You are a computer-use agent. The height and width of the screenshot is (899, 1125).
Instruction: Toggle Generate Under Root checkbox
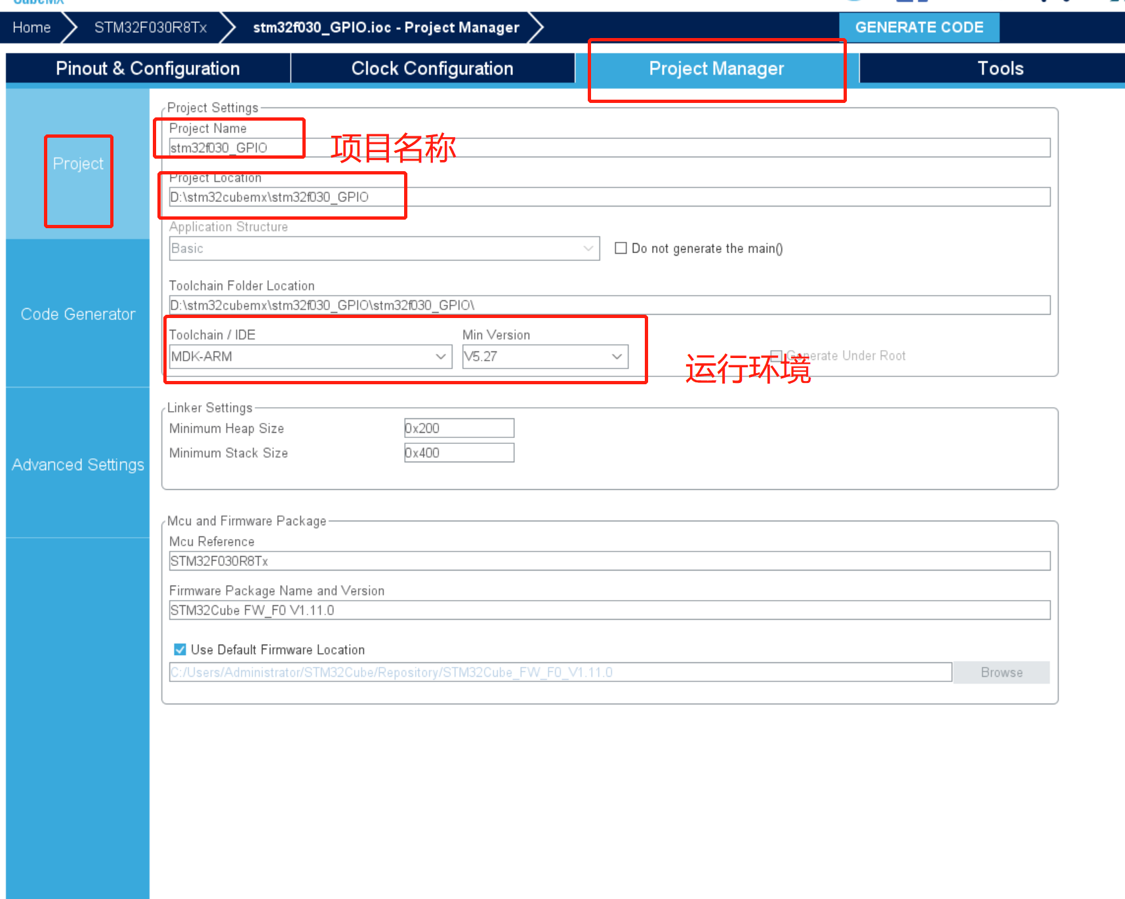tap(776, 355)
